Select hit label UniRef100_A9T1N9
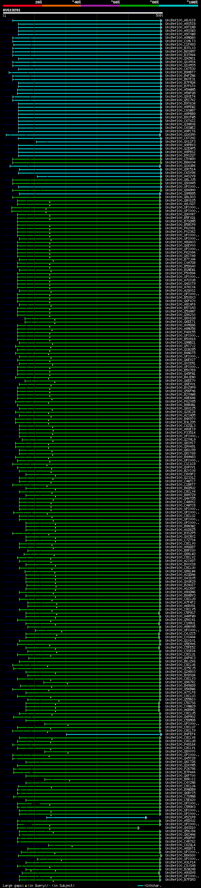Image resolution: width=201 pixels, height=888 pixels. 180,27
